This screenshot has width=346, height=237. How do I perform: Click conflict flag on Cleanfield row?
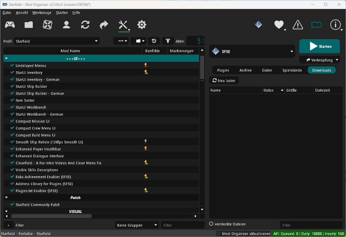[146, 163]
